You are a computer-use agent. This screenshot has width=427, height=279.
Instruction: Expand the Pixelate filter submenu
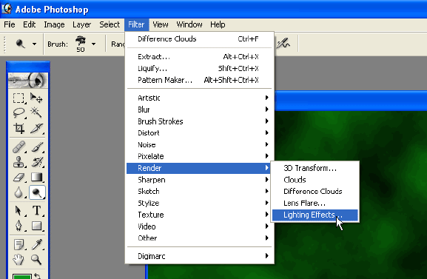pyautogui.click(x=199, y=156)
